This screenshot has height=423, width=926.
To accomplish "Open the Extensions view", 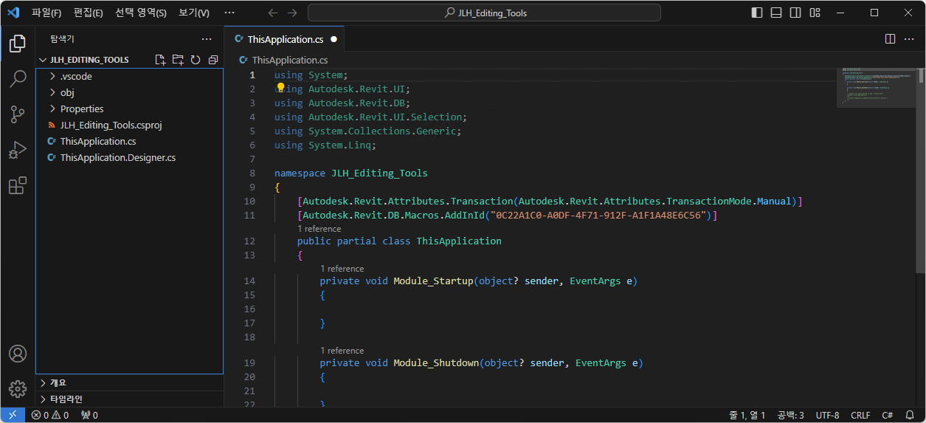I will tap(18, 185).
